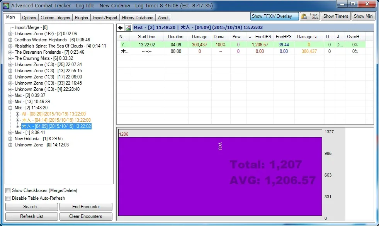Open the Plugins tab
The width and height of the screenshot is (379, 226).
(x=81, y=18)
